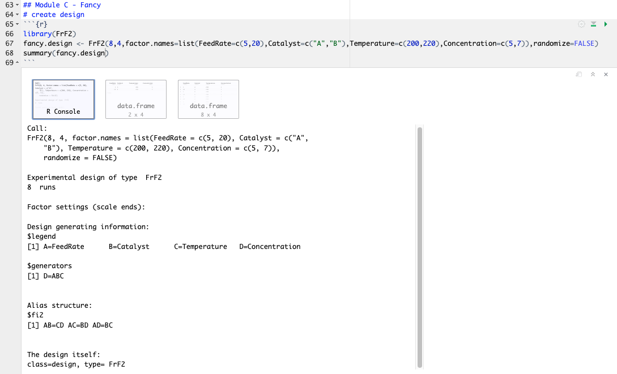Fold the R code chunk at line 65

click(18, 24)
